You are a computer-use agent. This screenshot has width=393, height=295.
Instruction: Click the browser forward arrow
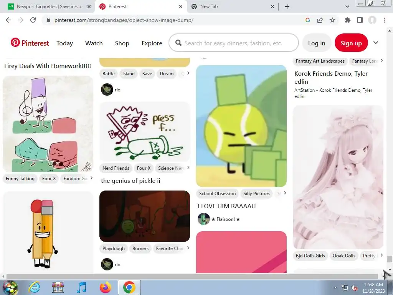(x=21, y=20)
